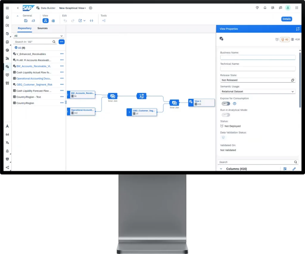Click the table grid icon next to graph view
The image size is (305, 254).
(x=53, y=20)
